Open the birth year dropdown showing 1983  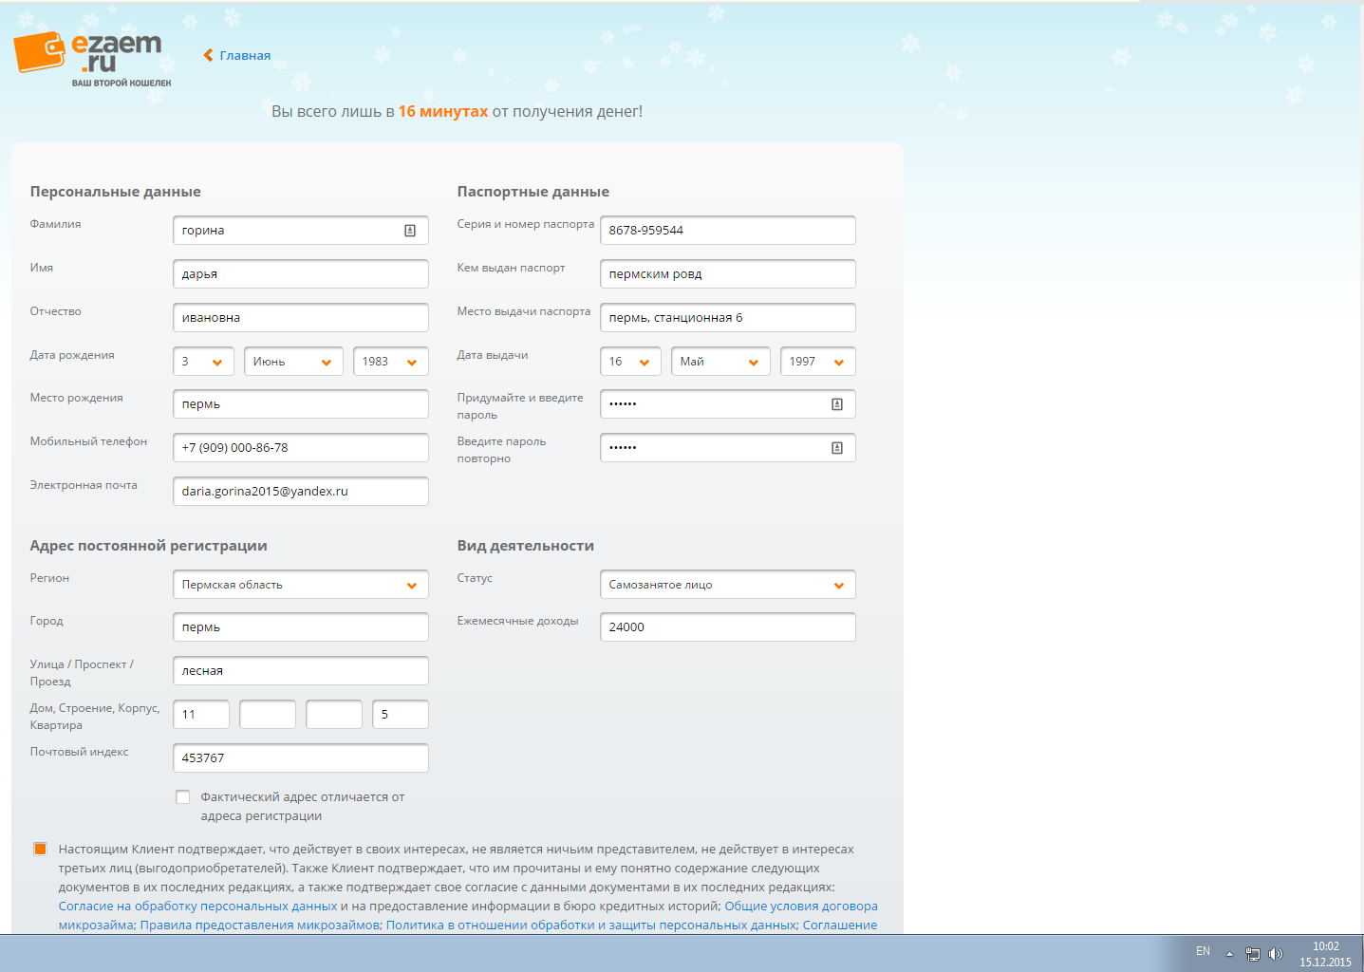[391, 362]
